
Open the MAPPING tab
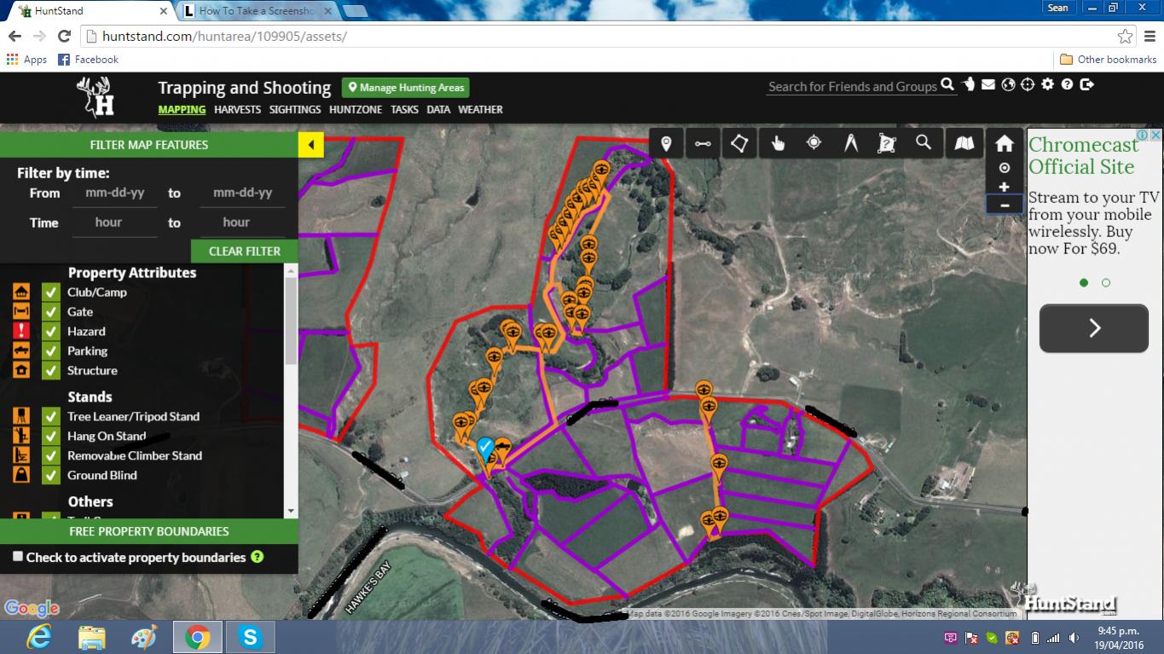pos(182,109)
